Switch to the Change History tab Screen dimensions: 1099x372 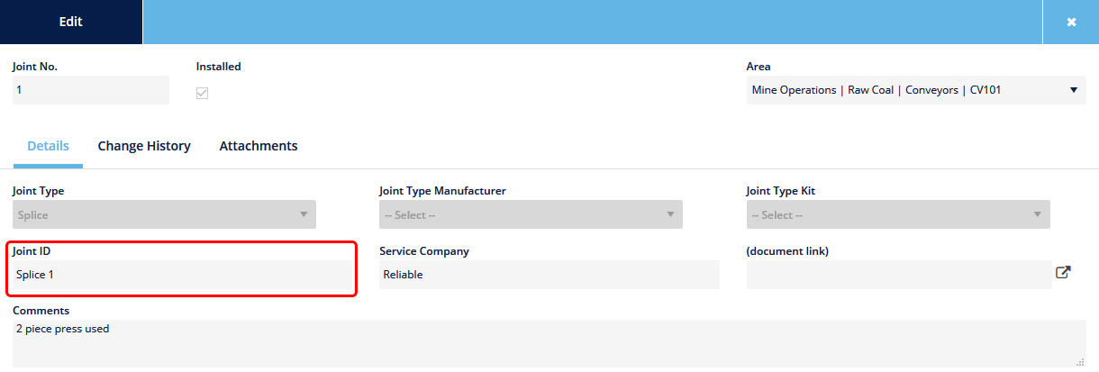(144, 146)
